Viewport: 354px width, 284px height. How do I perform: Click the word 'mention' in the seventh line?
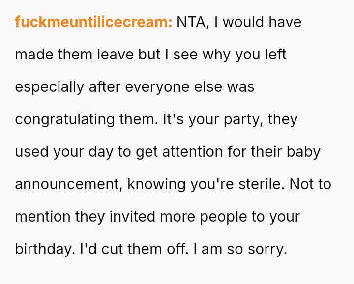43,217
